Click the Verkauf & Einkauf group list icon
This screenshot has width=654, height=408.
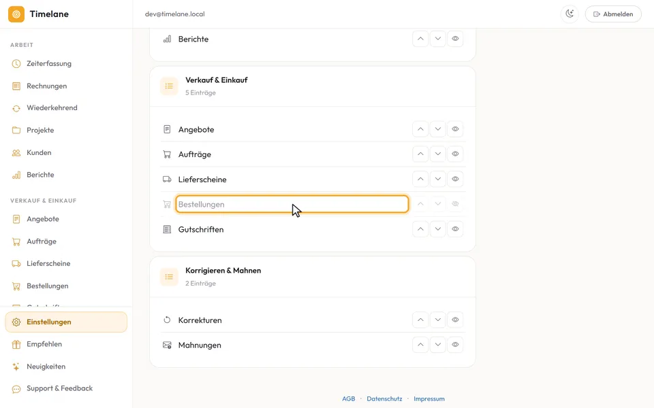click(169, 86)
